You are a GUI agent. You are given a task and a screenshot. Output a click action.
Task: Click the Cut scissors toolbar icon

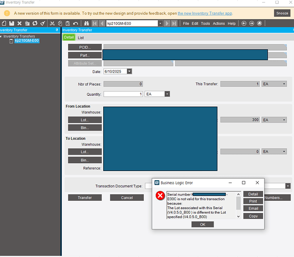52,23
